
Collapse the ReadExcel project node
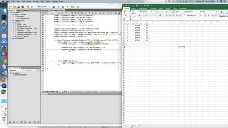click(9, 12)
